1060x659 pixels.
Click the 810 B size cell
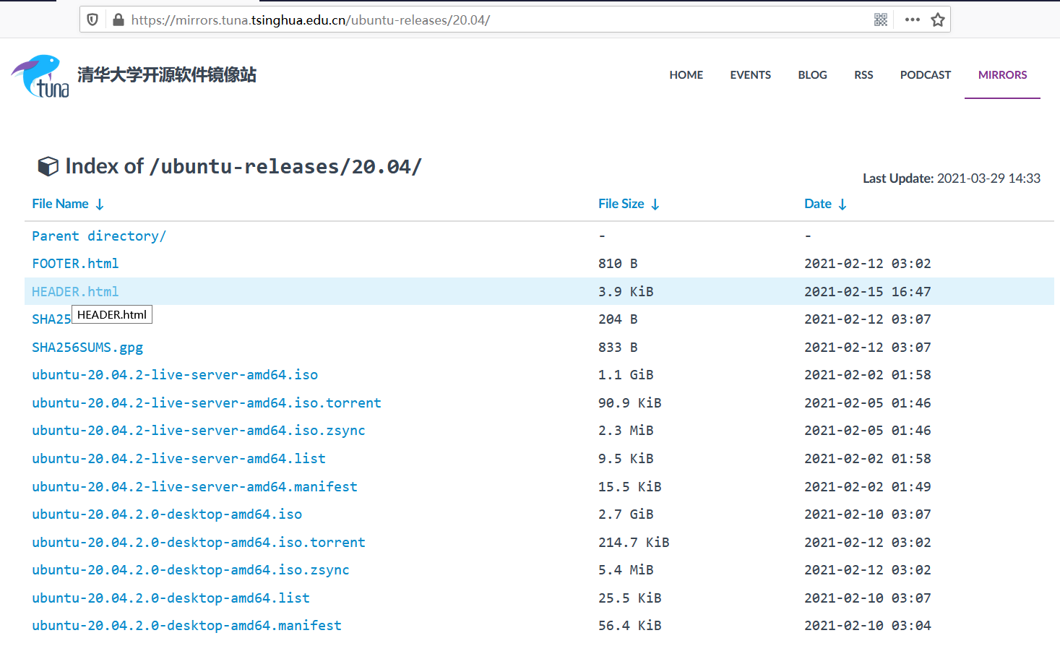(x=618, y=264)
